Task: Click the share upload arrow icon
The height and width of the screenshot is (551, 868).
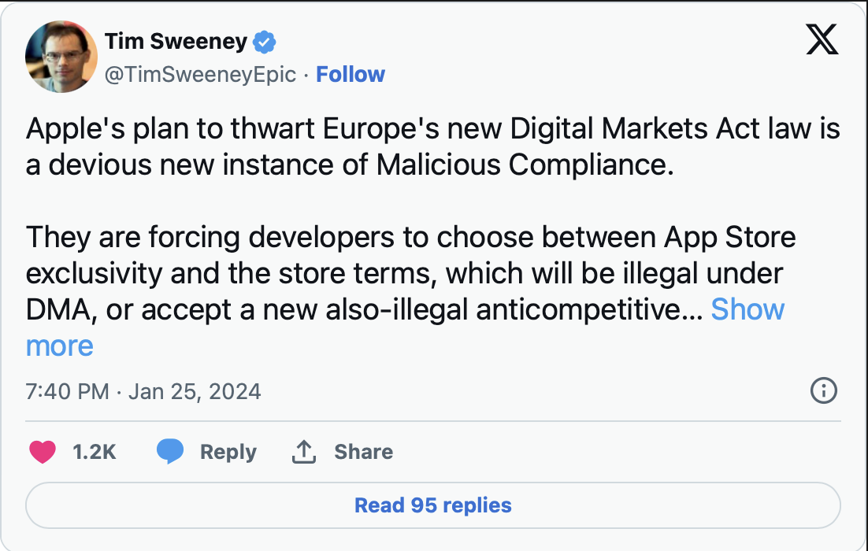Action: [304, 451]
